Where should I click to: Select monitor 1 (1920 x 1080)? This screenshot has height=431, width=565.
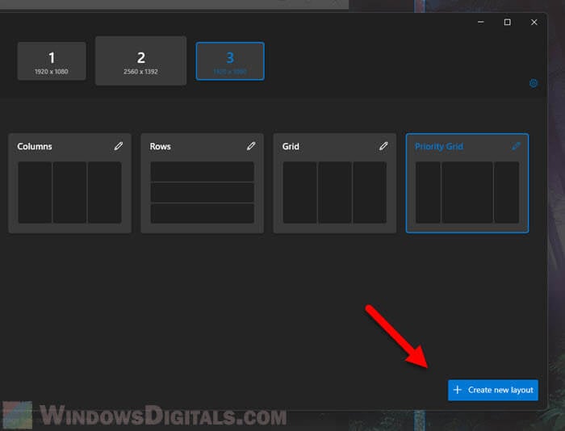[52, 61]
